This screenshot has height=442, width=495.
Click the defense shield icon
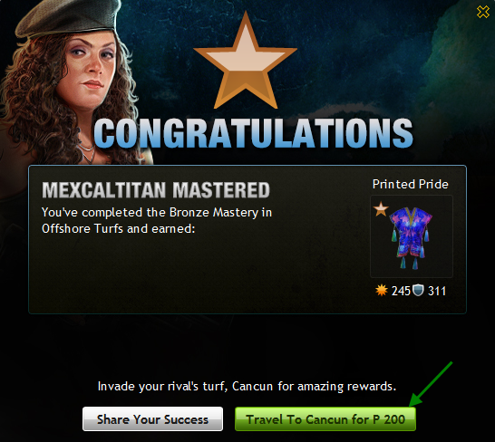point(418,290)
